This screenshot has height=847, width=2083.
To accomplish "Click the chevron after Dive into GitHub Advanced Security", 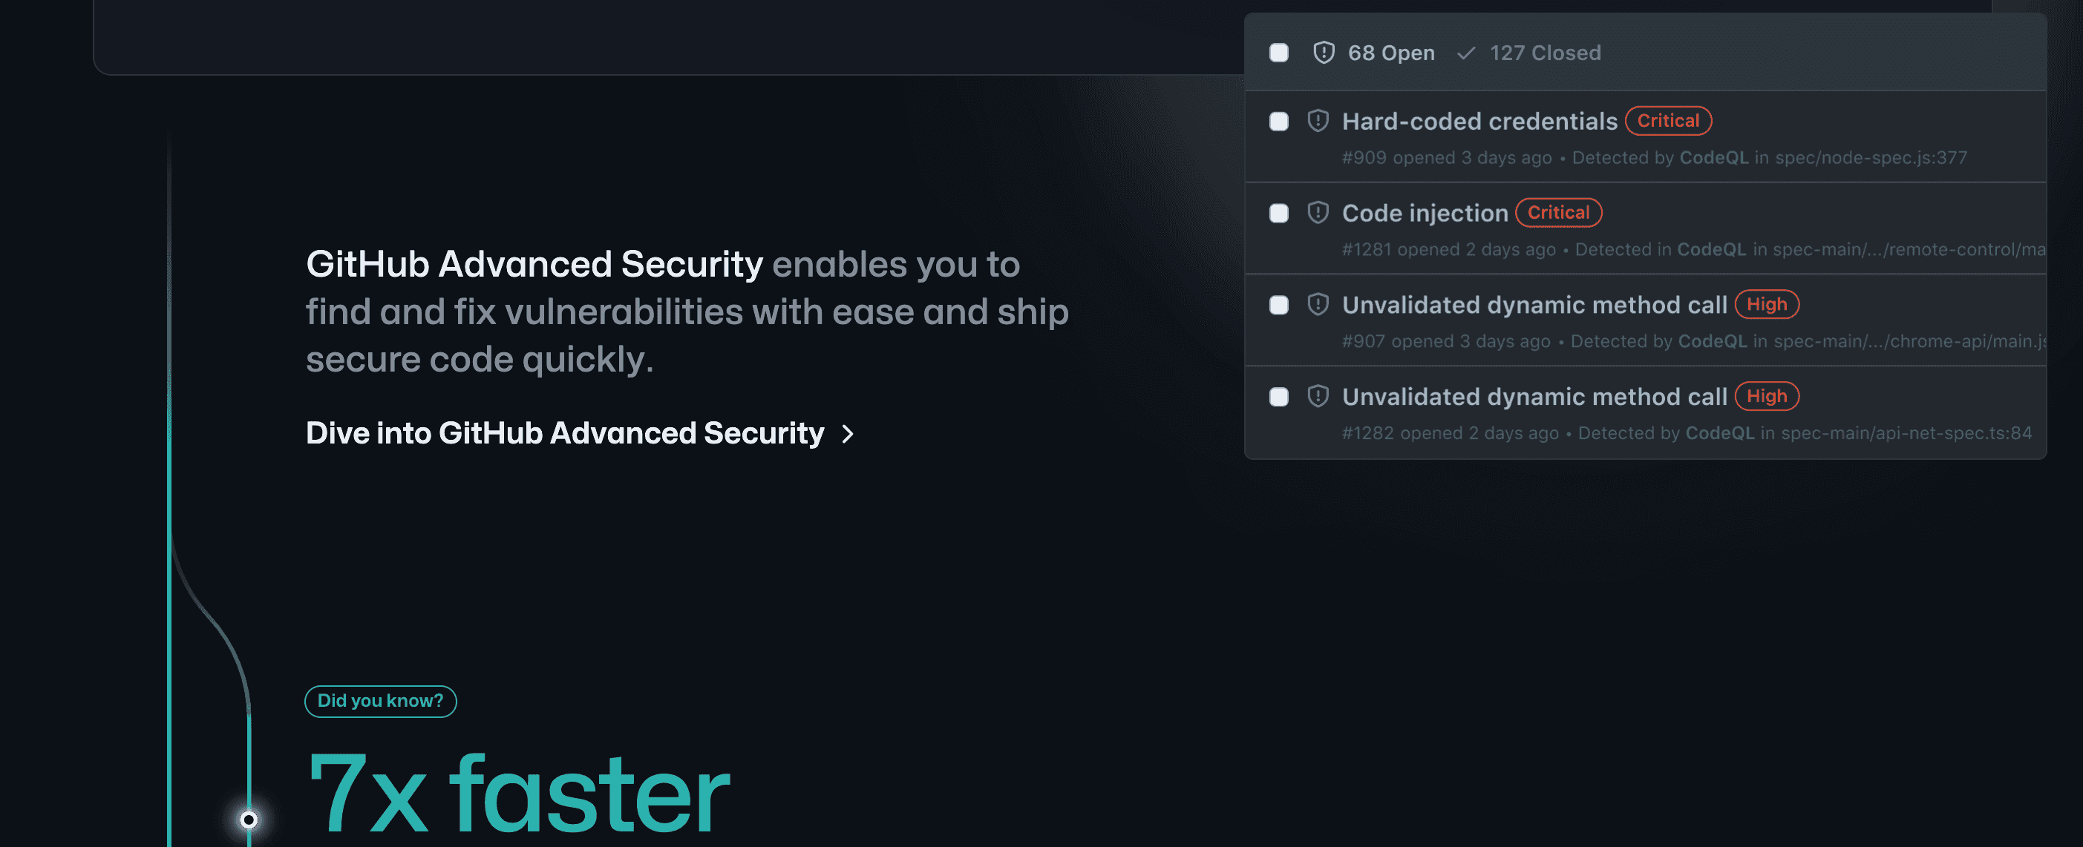I will click(848, 435).
